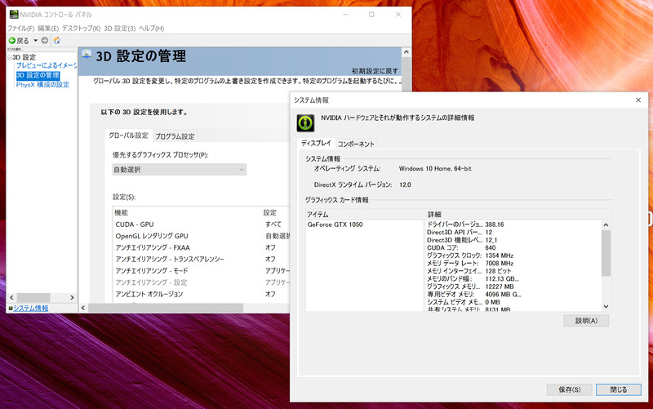Switch to グローバル設定 tab
Viewport: 653px width, 409px height.
point(128,136)
